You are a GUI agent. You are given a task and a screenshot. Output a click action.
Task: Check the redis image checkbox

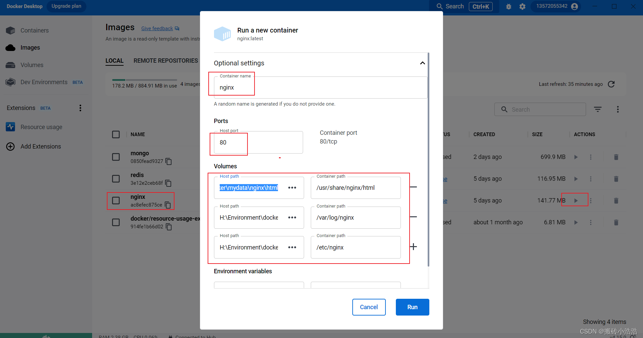click(116, 179)
